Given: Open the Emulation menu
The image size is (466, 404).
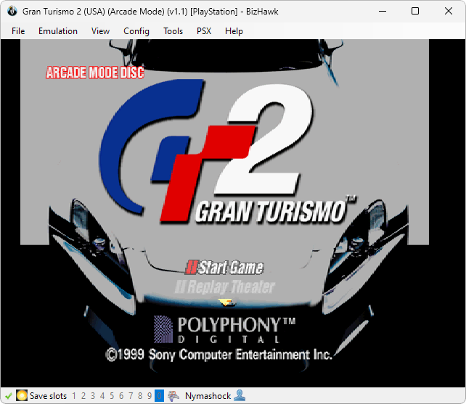Looking at the screenshot, I should [x=58, y=31].
